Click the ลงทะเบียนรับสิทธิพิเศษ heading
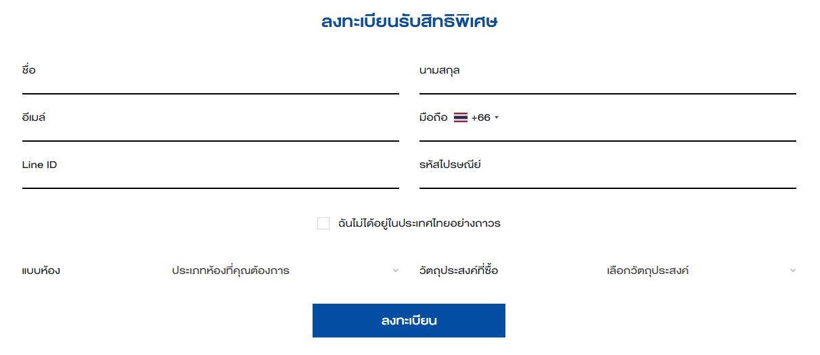The height and width of the screenshot is (355, 820). coord(409,22)
